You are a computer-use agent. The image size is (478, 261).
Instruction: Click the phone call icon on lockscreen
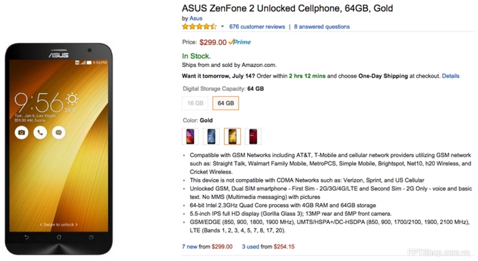(x=40, y=133)
